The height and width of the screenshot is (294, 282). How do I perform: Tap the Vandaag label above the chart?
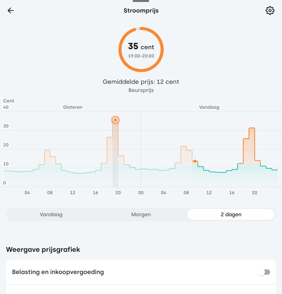point(209,107)
